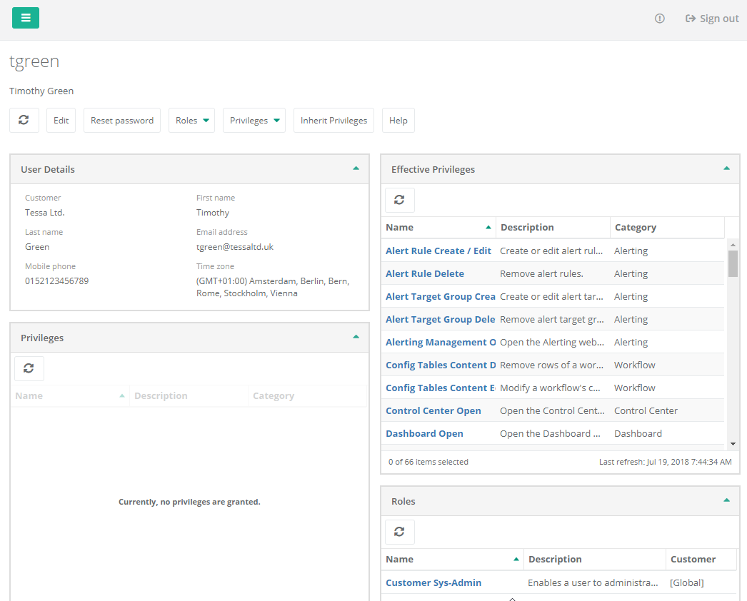Sort Effective Privileges by Description column

coord(553,227)
